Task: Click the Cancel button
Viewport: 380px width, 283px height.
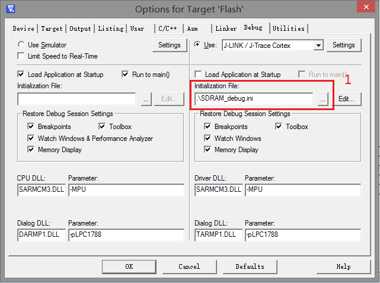Action: pyautogui.click(x=189, y=267)
